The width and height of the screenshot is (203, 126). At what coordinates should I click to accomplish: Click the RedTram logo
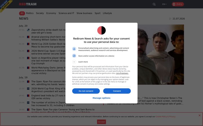[x=28, y=4]
